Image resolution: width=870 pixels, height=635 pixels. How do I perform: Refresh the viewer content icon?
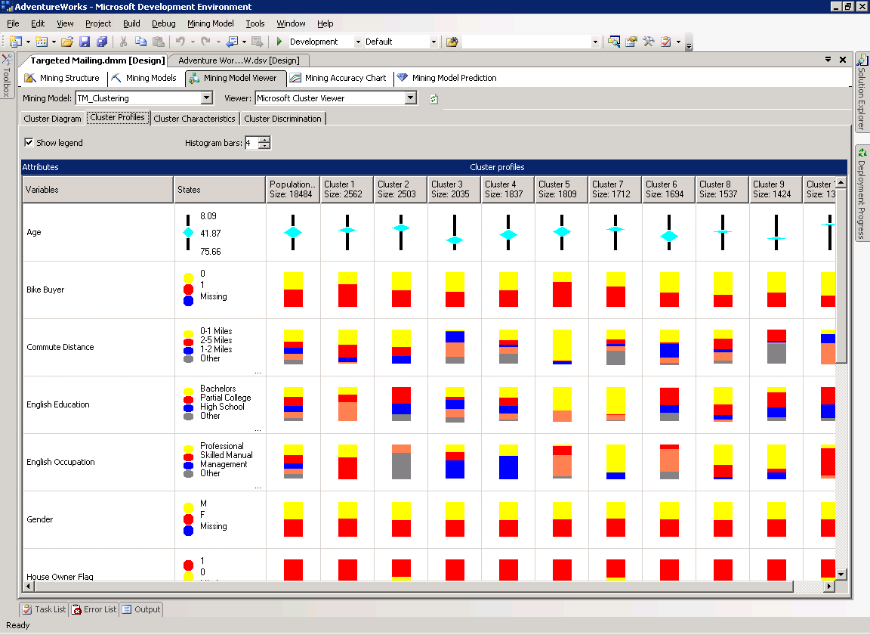click(434, 99)
